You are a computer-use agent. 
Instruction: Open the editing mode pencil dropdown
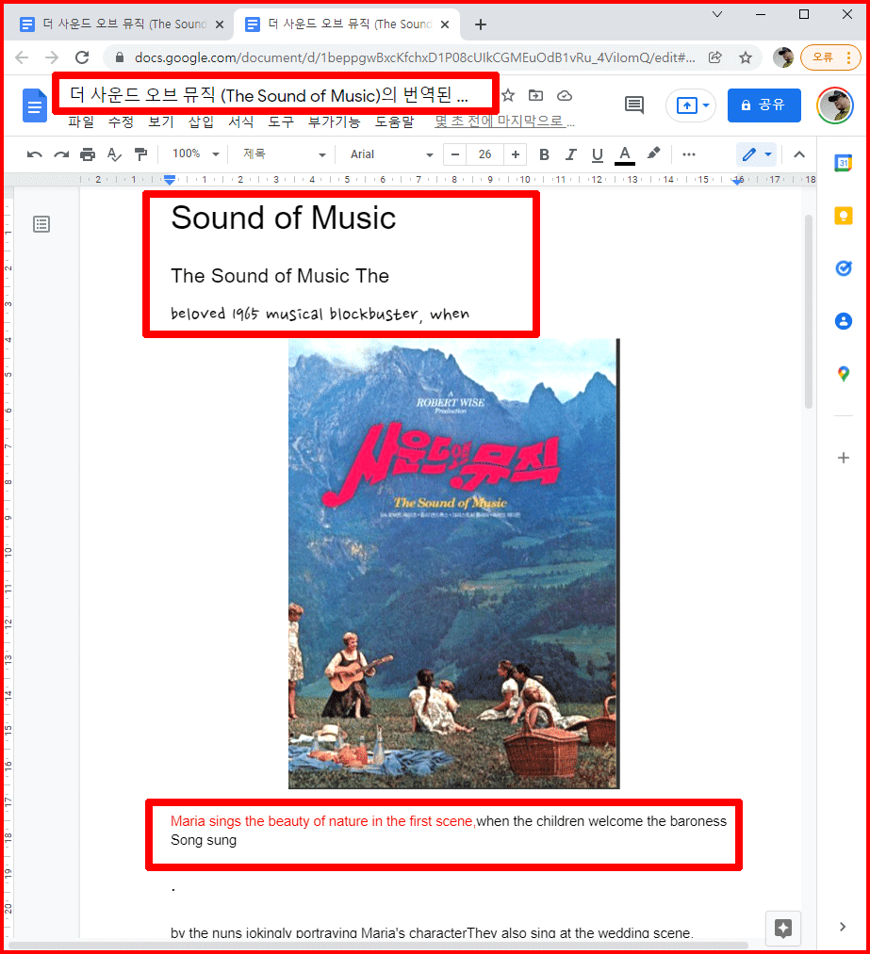click(x=756, y=154)
